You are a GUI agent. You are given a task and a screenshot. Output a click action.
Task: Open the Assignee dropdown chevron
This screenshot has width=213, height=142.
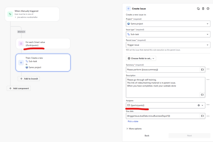202,105
